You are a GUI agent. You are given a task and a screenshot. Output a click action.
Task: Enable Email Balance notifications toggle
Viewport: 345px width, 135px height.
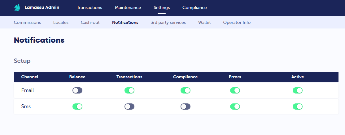tap(77, 90)
